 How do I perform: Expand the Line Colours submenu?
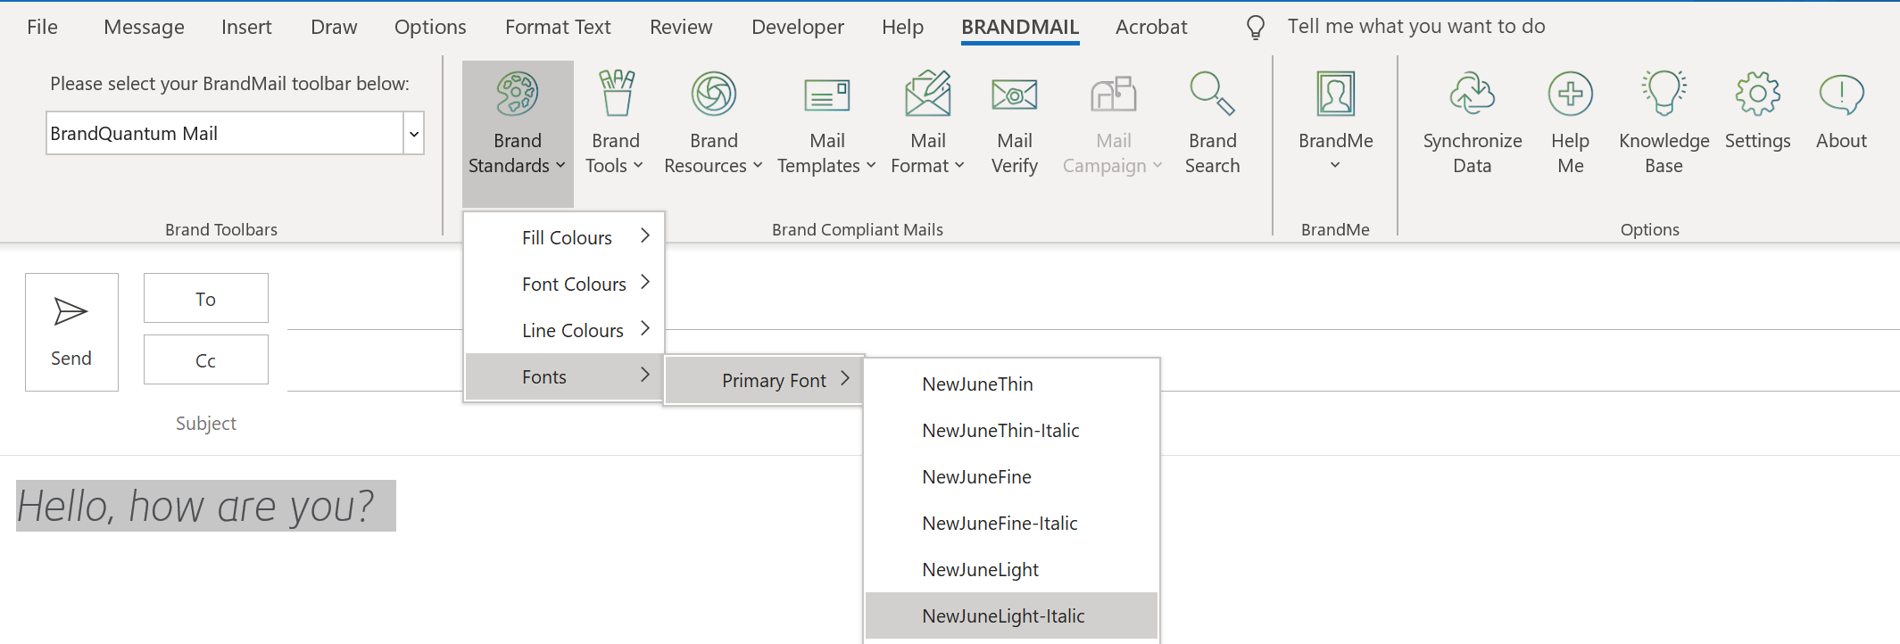tap(564, 330)
